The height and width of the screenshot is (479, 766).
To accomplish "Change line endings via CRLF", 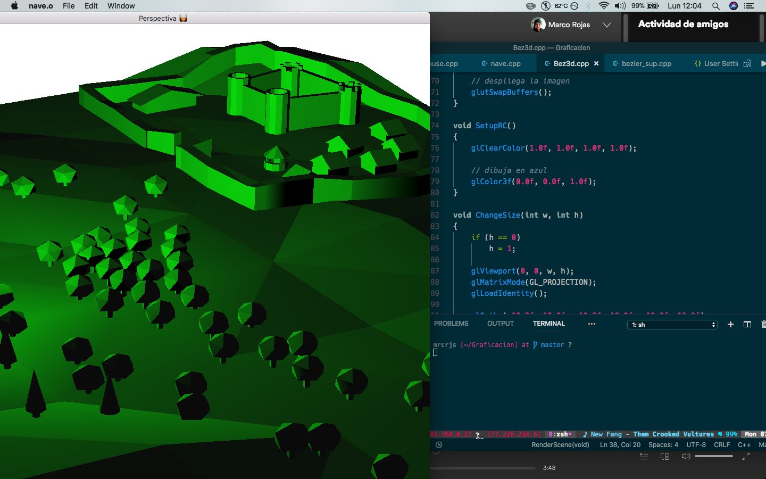I will (722, 445).
